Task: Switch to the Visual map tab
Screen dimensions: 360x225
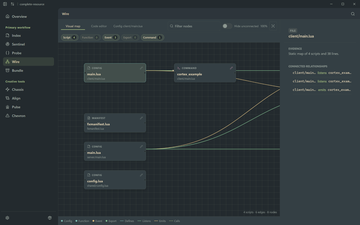Action: pos(73,26)
